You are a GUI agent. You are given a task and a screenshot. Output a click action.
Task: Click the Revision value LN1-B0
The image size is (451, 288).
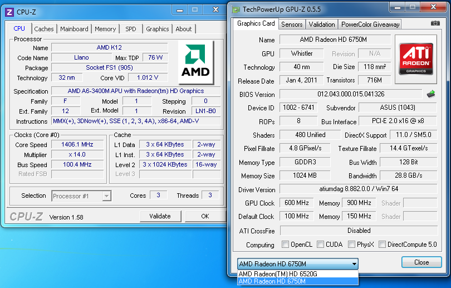(x=206, y=111)
